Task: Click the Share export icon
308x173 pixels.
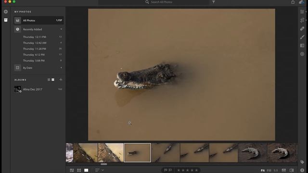Action: tap(293, 2)
